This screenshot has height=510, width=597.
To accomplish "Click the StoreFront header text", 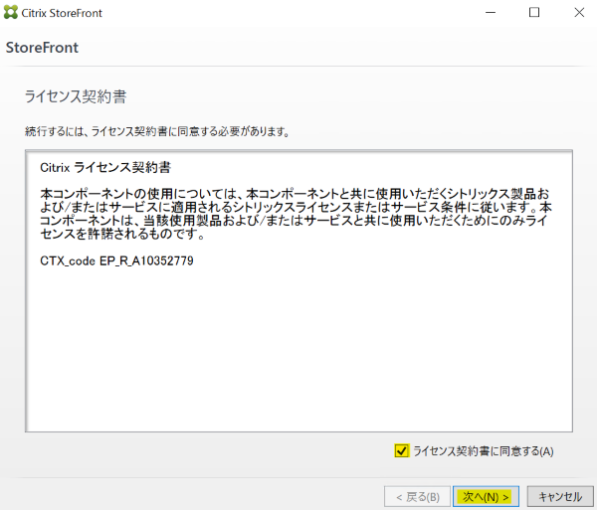I will coord(42,48).
